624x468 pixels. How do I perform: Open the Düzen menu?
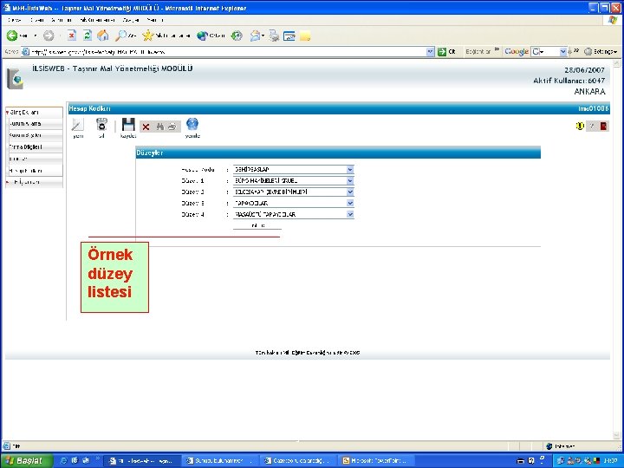pos(36,20)
